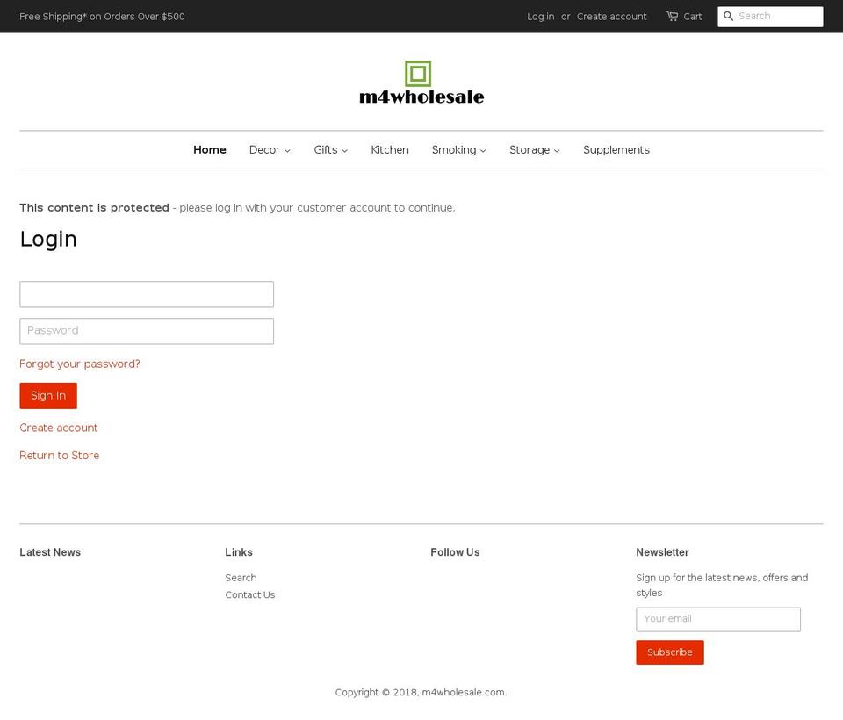Open the Gifts dropdown
843x720 pixels.
click(329, 149)
